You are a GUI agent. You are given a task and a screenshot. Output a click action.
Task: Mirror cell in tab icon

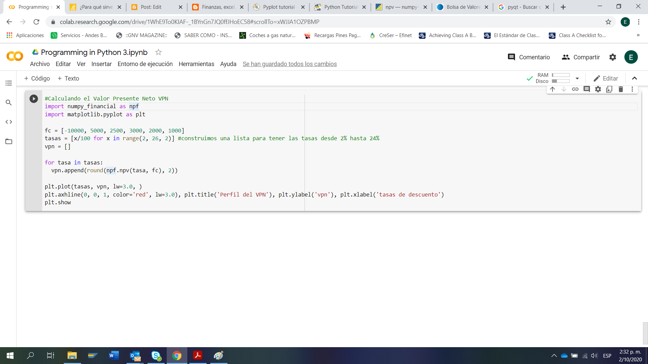pyautogui.click(x=609, y=89)
